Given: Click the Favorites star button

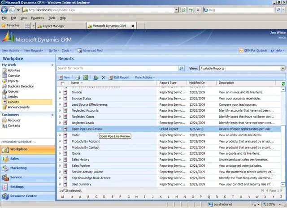Looking at the screenshot, I should coord(10,26).
